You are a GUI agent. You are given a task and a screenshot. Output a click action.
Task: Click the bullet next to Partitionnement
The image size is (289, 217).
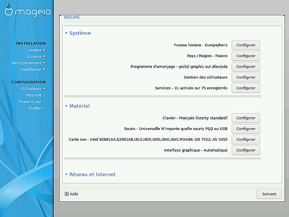point(44,63)
